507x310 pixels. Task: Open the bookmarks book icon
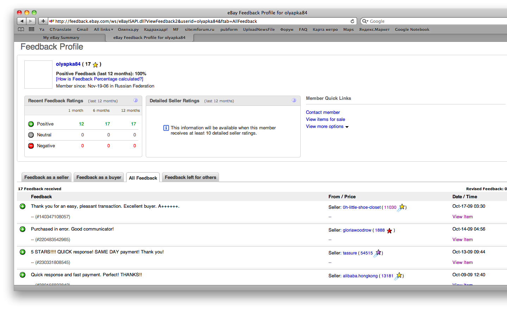point(21,30)
